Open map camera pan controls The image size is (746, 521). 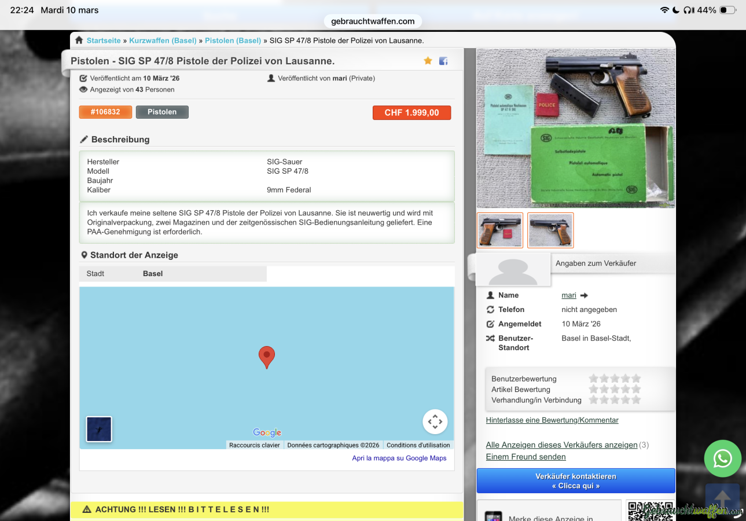(x=435, y=422)
